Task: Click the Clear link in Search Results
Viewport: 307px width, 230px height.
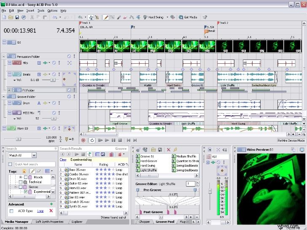Action: coord(63,160)
